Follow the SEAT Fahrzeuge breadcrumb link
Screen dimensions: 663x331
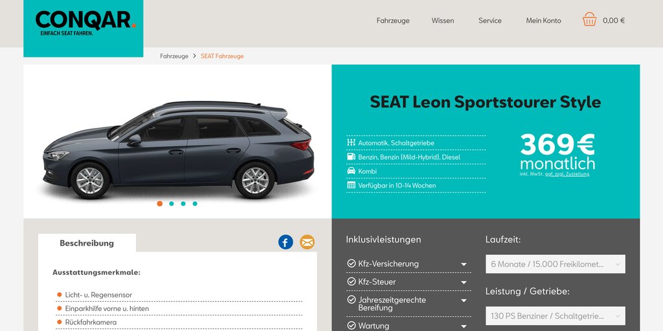pos(222,56)
